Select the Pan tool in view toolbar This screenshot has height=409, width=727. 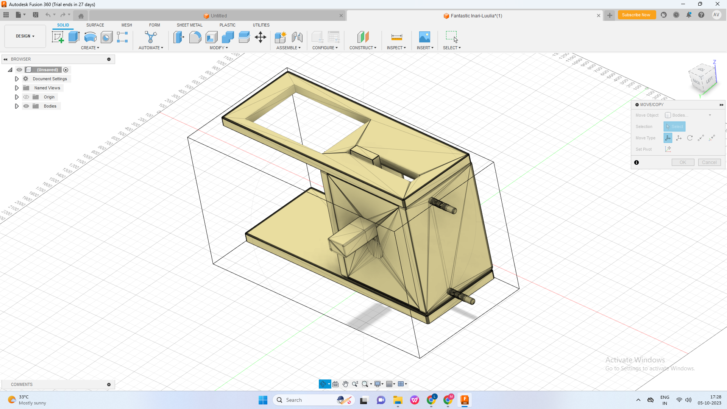(x=345, y=384)
